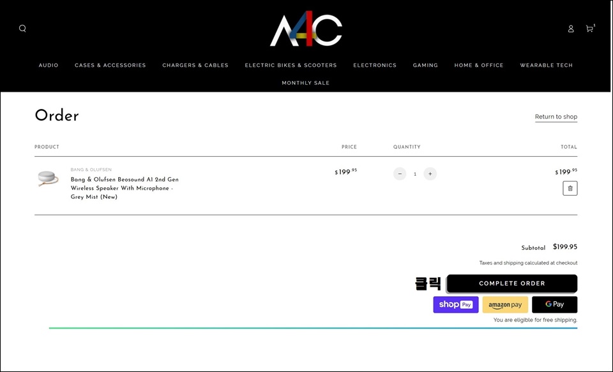Open the shopping cart icon

click(x=590, y=29)
